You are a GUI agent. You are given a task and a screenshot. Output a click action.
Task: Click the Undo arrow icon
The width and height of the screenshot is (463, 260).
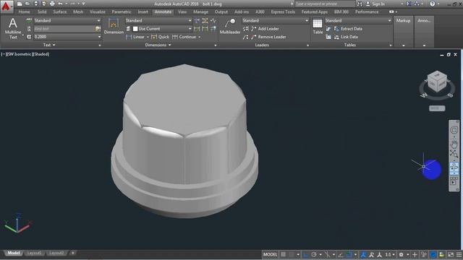click(60, 4)
